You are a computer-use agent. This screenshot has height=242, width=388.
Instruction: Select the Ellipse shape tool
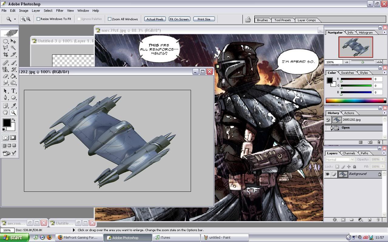click(13, 97)
